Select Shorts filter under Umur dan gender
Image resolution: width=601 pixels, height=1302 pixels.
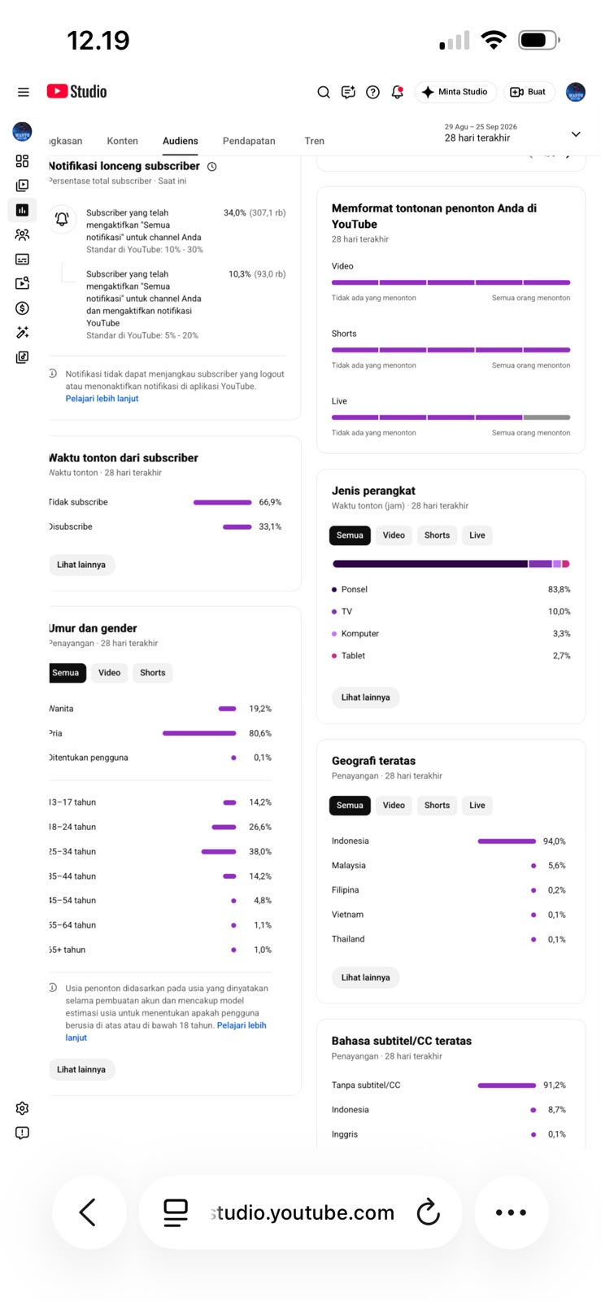152,673
